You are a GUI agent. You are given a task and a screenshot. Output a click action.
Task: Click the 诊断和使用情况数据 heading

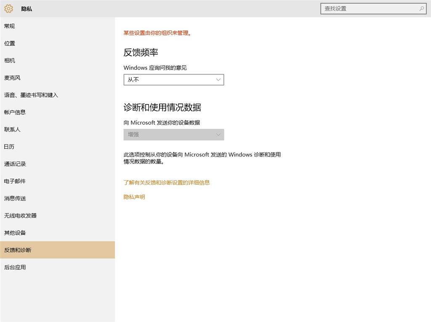click(x=162, y=107)
